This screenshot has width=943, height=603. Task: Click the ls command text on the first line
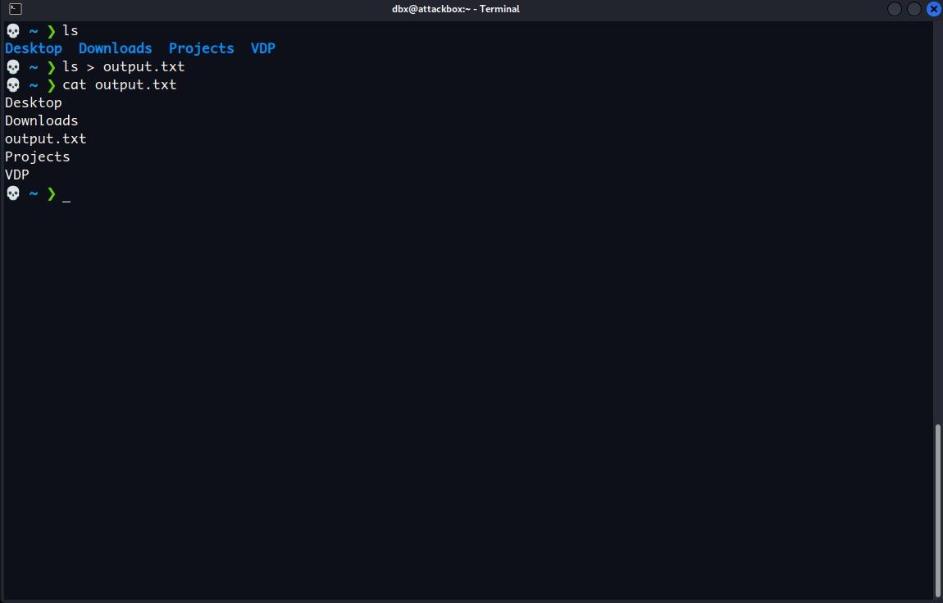click(x=70, y=30)
